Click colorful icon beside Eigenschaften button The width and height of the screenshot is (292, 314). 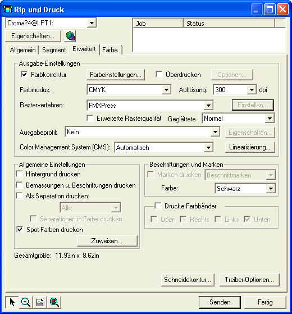[x=70, y=36]
